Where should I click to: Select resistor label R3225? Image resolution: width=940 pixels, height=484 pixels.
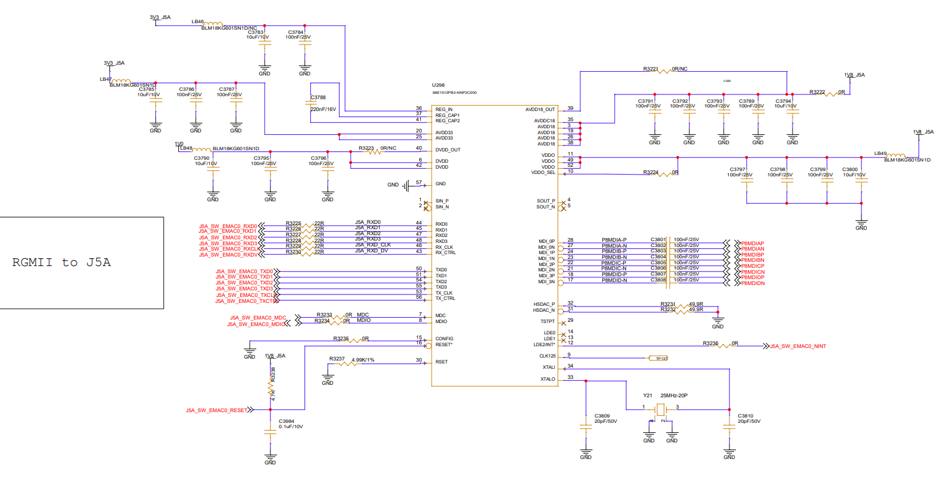pyautogui.click(x=293, y=223)
